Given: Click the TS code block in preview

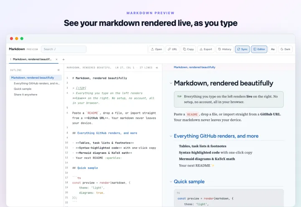Looking at the screenshot, I should tap(229, 198).
